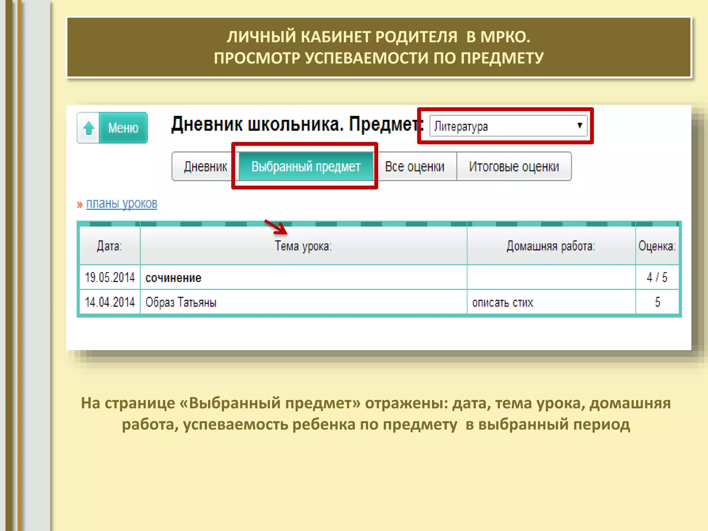The image size is (708, 531).
Task: Select the date cell 14.04.2014
Action: [x=110, y=302]
